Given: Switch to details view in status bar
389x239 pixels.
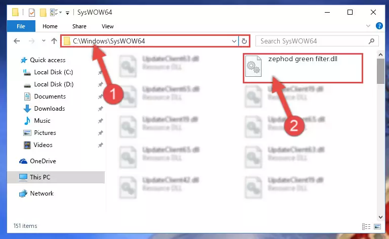Looking at the screenshot, I should 366,226.
